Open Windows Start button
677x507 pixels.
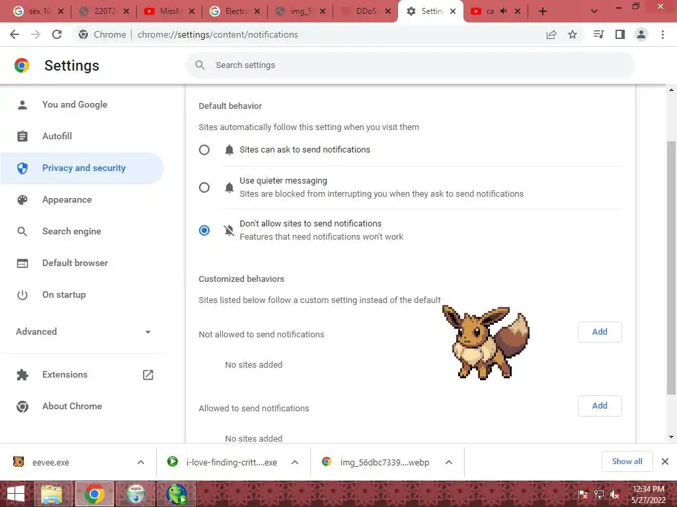coord(16,494)
